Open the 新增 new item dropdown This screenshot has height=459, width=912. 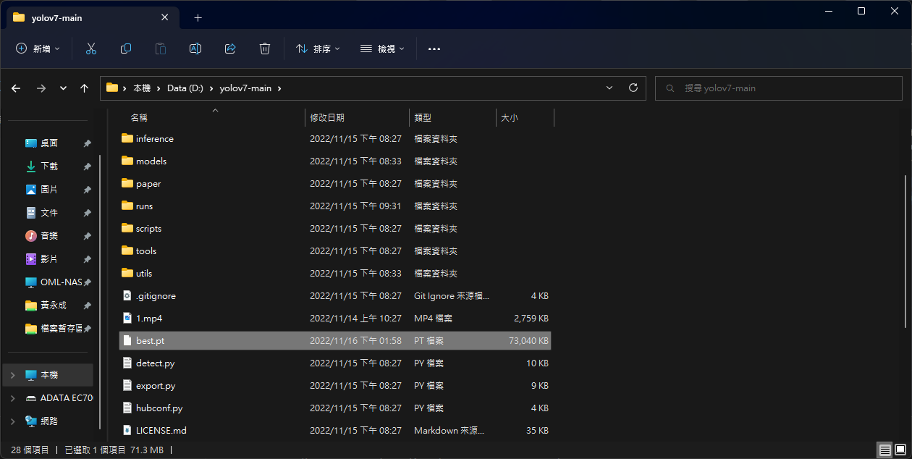(38, 49)
